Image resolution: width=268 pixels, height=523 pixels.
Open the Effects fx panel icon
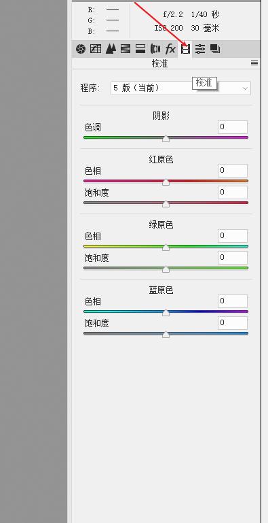[170, 49]
